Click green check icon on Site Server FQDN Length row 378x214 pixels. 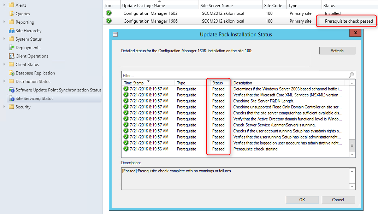[126, 101]
